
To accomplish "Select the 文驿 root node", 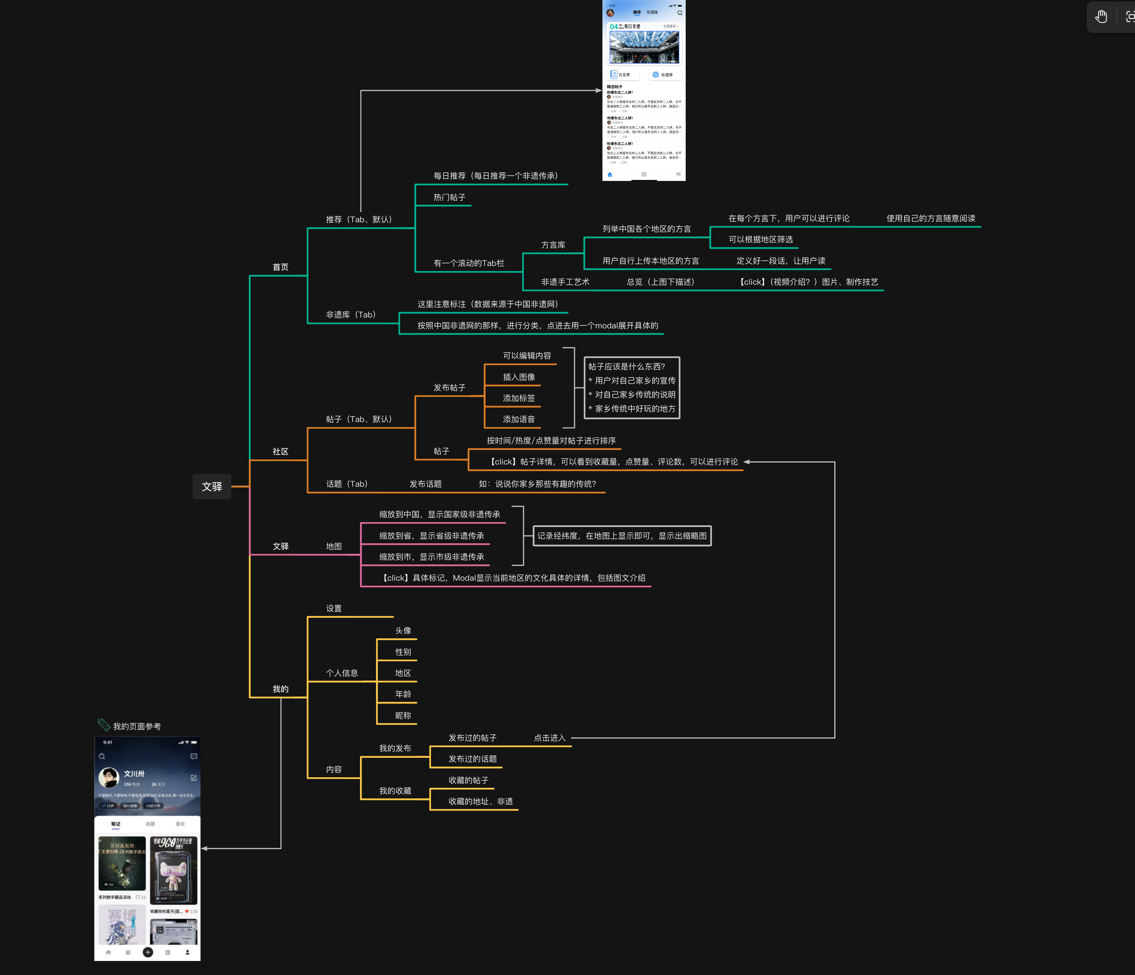I will pos(211,486).
